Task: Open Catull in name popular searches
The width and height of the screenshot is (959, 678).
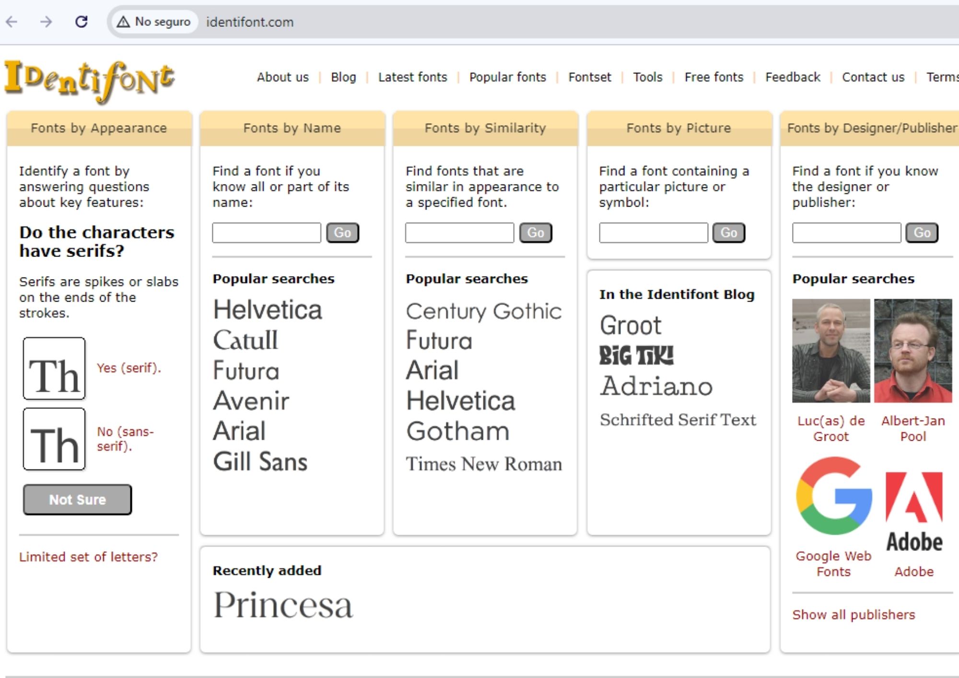Action: pyautogui.click(x=246, y=340)
